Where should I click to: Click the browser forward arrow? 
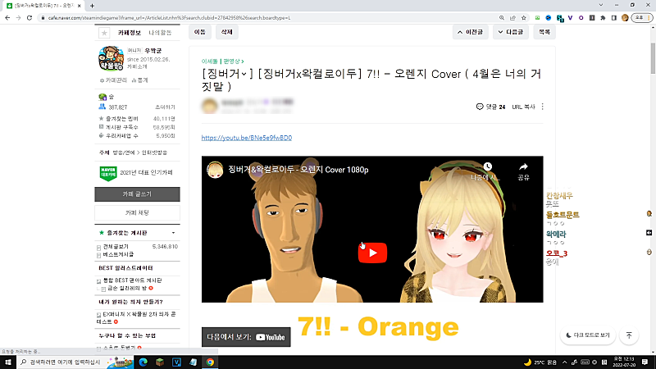click(18, 18)
